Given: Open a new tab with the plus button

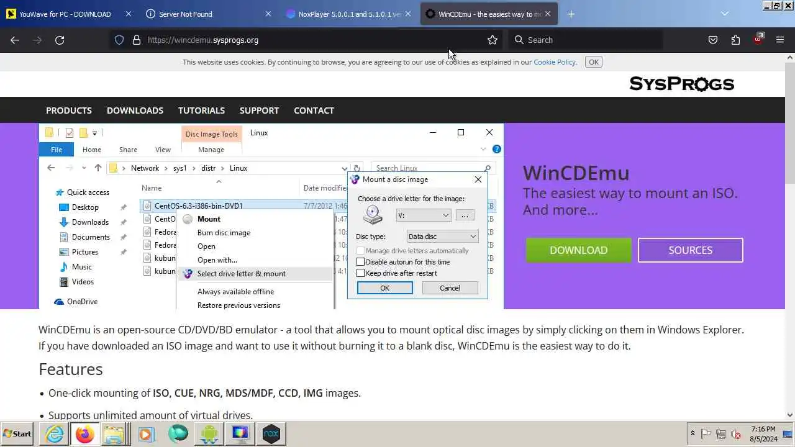Looking at the screenshot, I should [571, 14].
